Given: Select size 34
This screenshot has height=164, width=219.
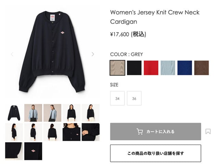Looking at the screenshot, I should pos(117,98).
